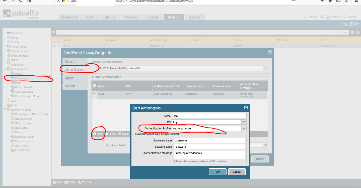Open the Authentication Profile dropdown
361x188 pixels.
pyautogui.click(x=244, y=128)
